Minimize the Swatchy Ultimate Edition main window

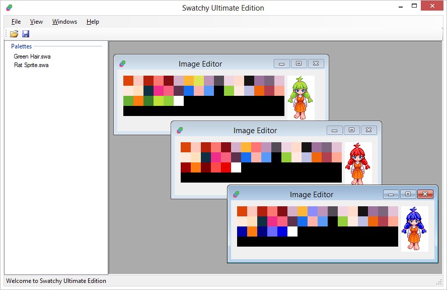coord(401,6)
